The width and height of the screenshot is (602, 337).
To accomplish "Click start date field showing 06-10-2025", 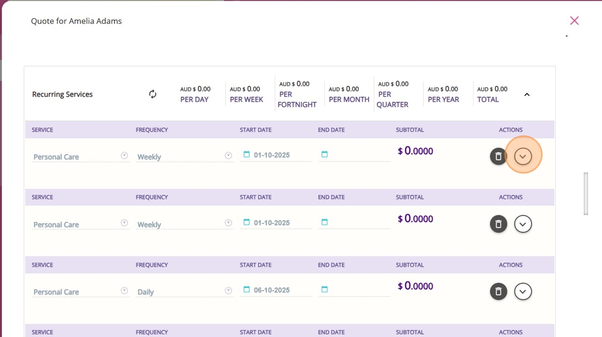I will (272, 290).
